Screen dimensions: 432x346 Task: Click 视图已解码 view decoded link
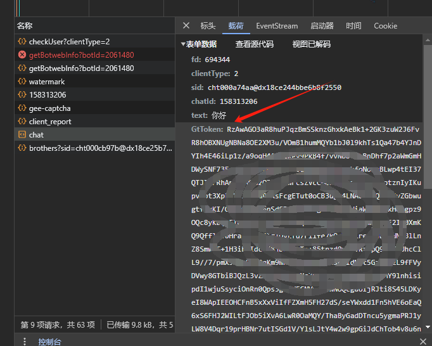311,44
